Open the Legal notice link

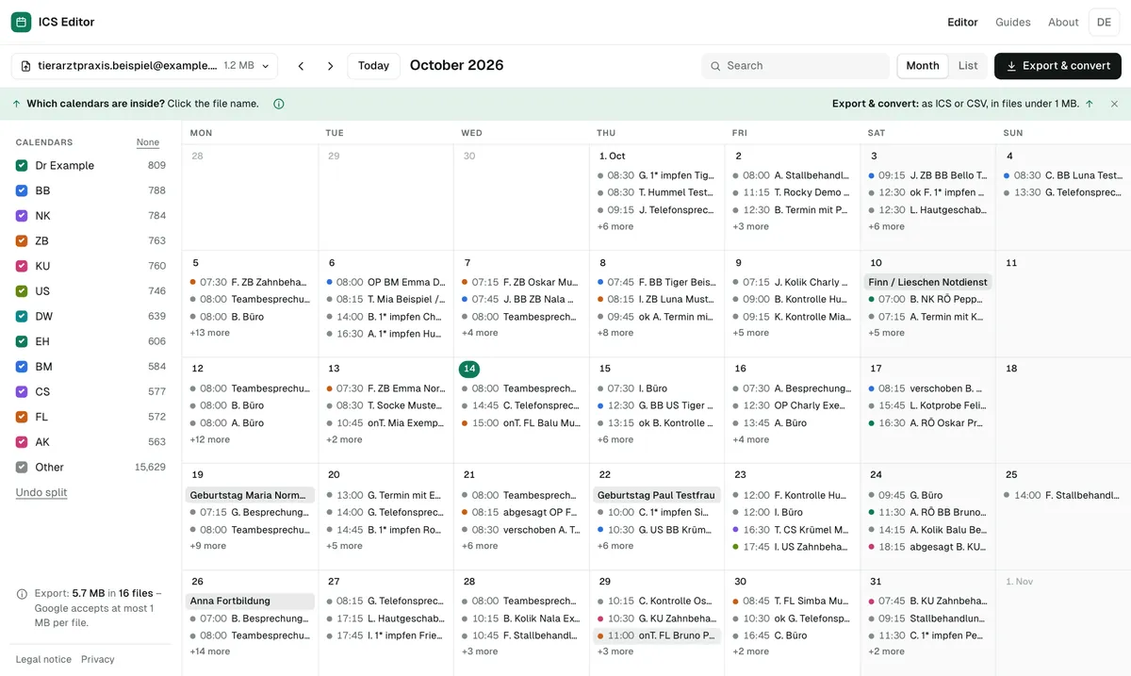click(43, 659)
